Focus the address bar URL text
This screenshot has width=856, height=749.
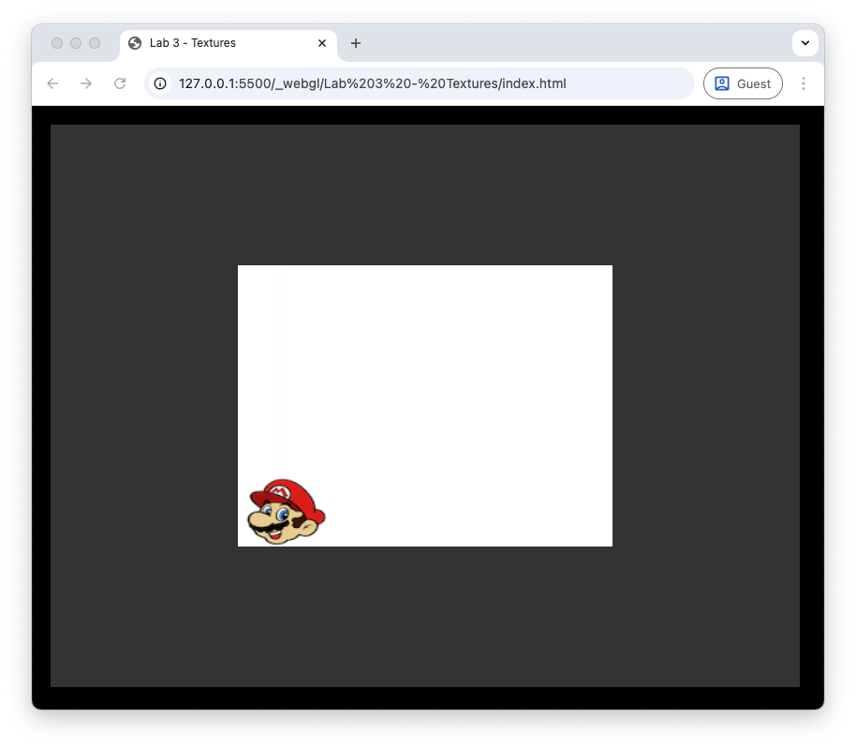point(372,83)
